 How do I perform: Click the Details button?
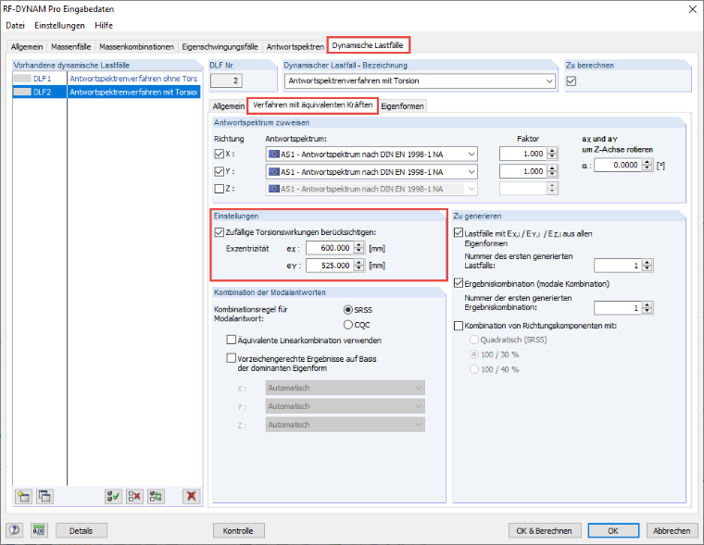82,530
